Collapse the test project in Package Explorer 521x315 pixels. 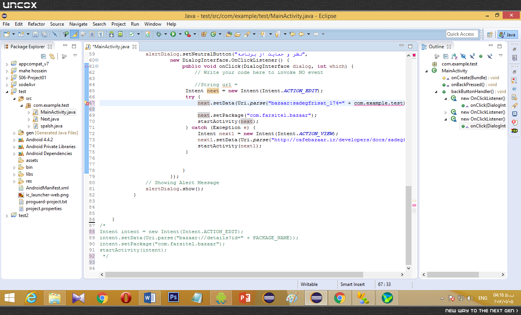7,91
